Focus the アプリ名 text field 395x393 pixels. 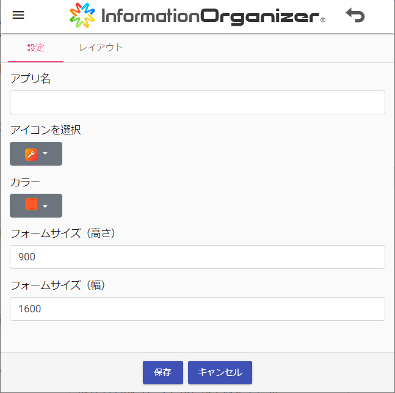tap(197, 102)
